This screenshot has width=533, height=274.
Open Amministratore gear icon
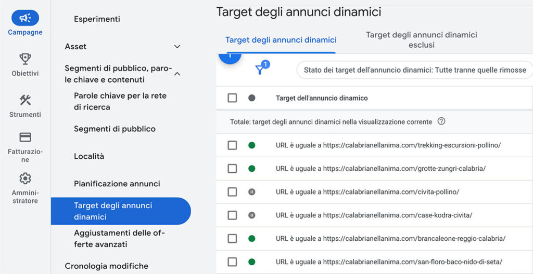click(x=25, y=179)
